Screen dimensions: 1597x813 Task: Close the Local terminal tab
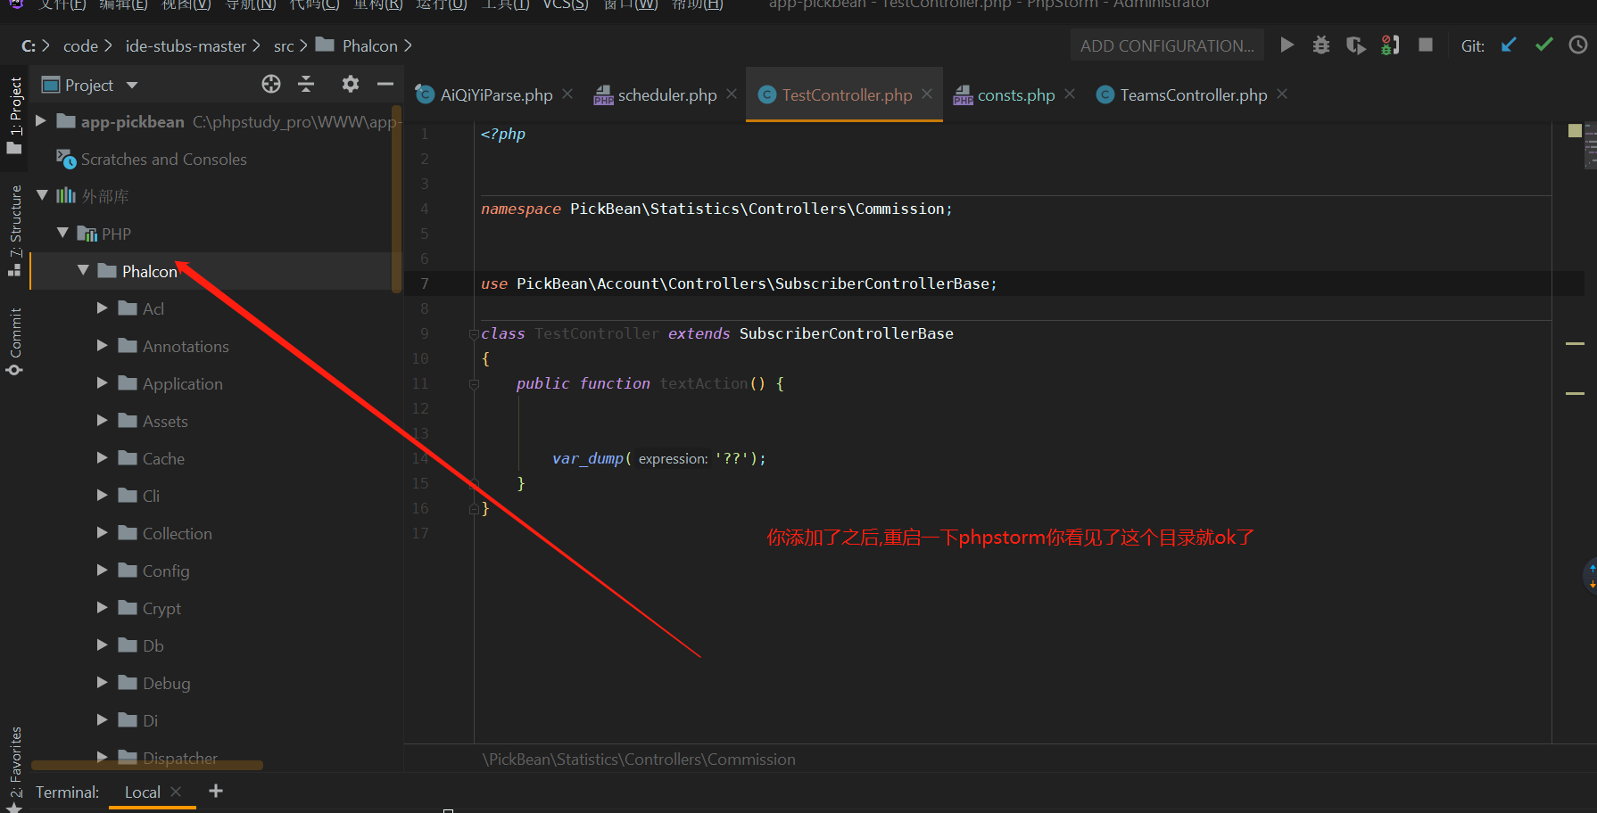click(x=176, y=792)
